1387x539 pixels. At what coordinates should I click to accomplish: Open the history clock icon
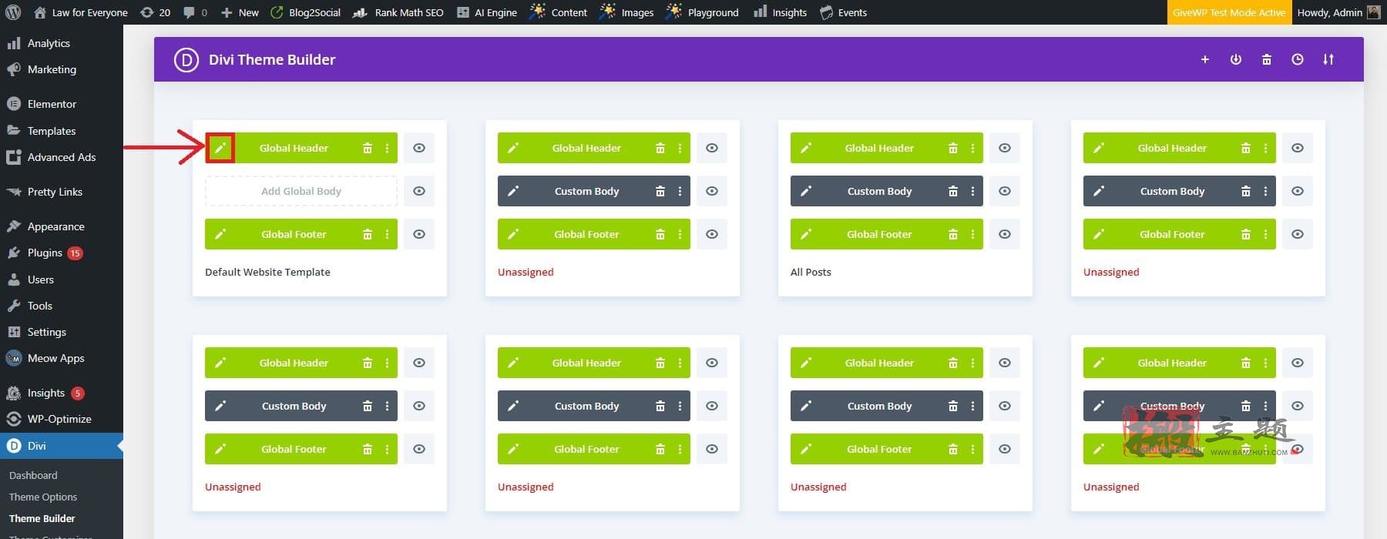point(1298,59)
